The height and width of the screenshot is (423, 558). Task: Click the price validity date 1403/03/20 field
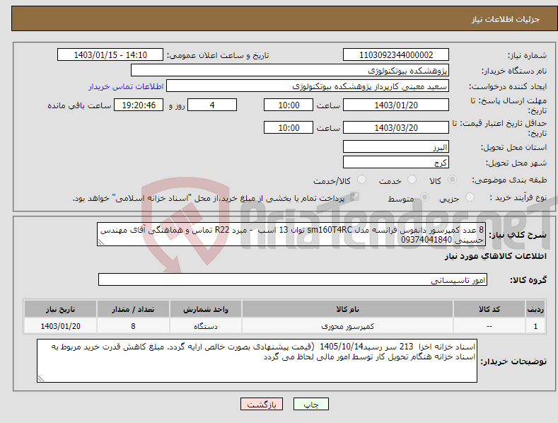pyautogui.click(x=396, y=127)
